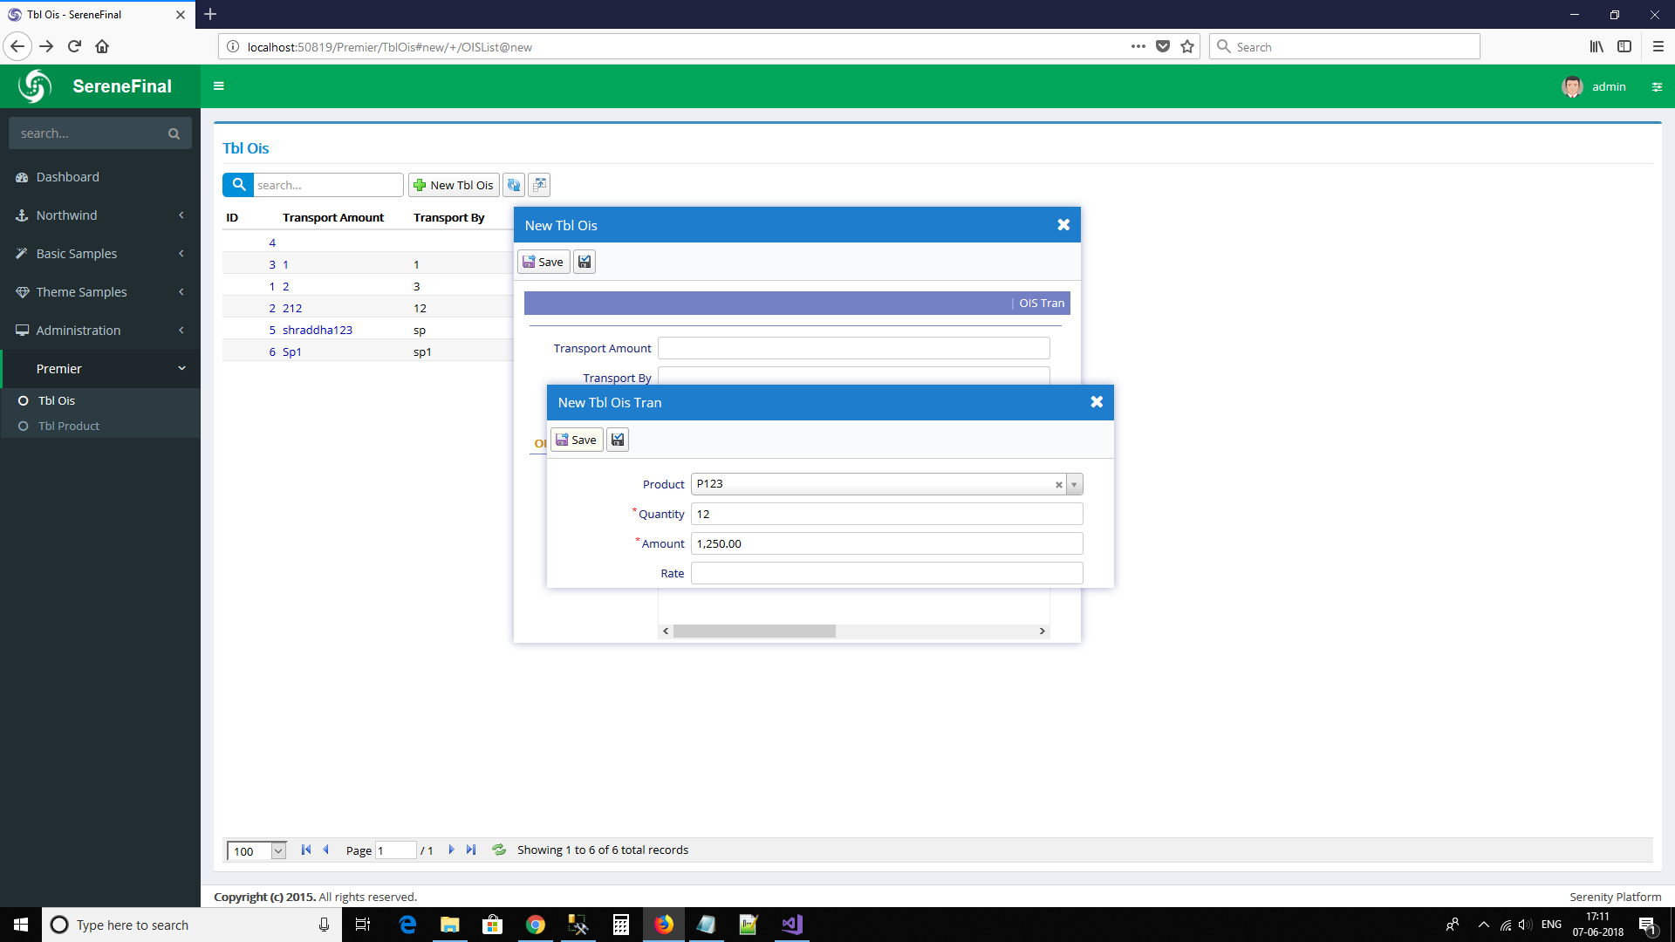Click apply changes icon in Tbl Ois Tran dialog

pos(618,440)
